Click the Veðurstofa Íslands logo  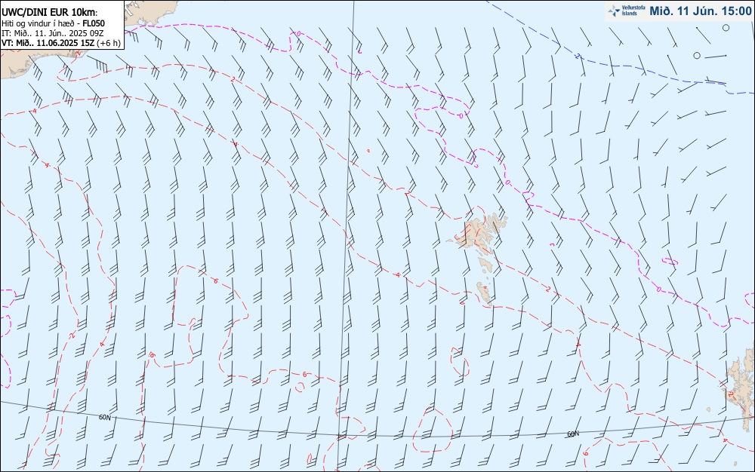tap(627, 11)
